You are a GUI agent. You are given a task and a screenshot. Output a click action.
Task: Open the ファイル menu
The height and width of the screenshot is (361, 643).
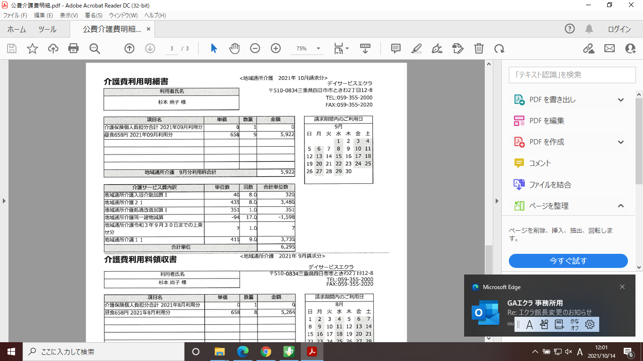tap(15, 15)
